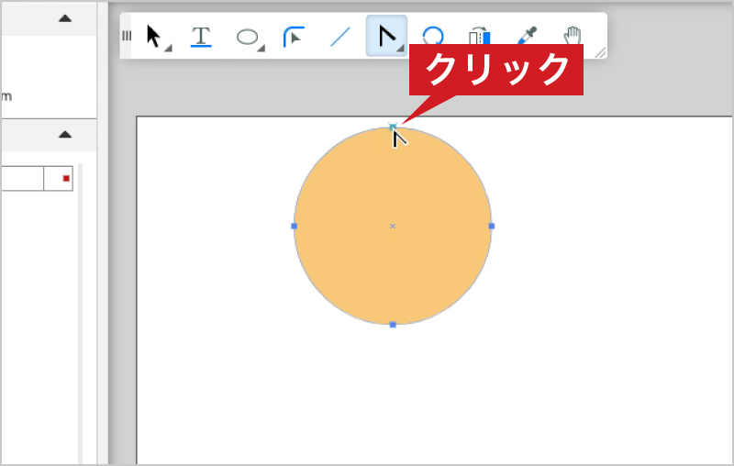Choose the Ellipse shape tool
734x466 pixels.
(249, 38)
